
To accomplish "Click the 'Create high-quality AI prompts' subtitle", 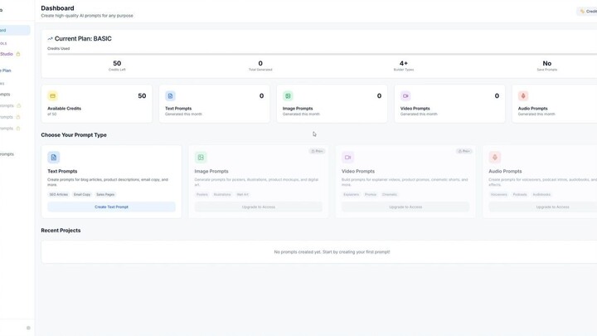I will pyautogui.click(x=87, y=16).
